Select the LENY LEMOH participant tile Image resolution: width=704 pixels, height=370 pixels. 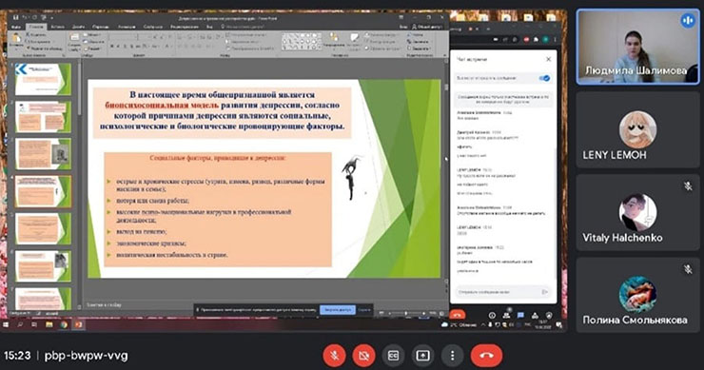(x=638, y=130)
